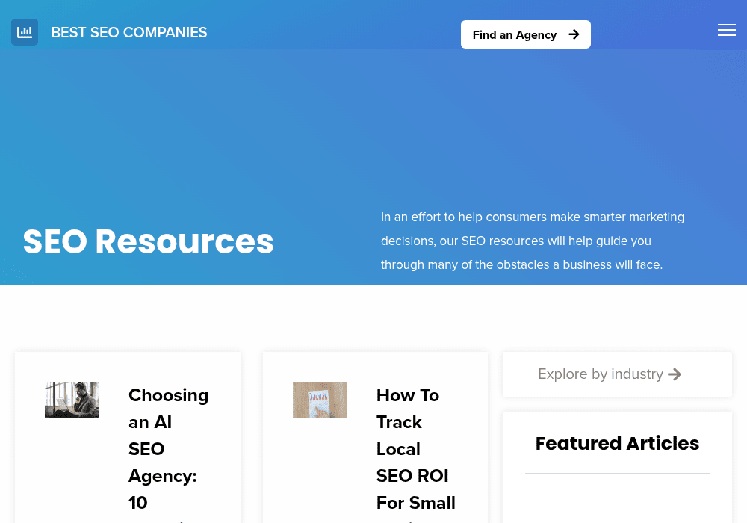The image size is (747, 523).
Task: Open the Explore by industry link
Action: point(610,374)
